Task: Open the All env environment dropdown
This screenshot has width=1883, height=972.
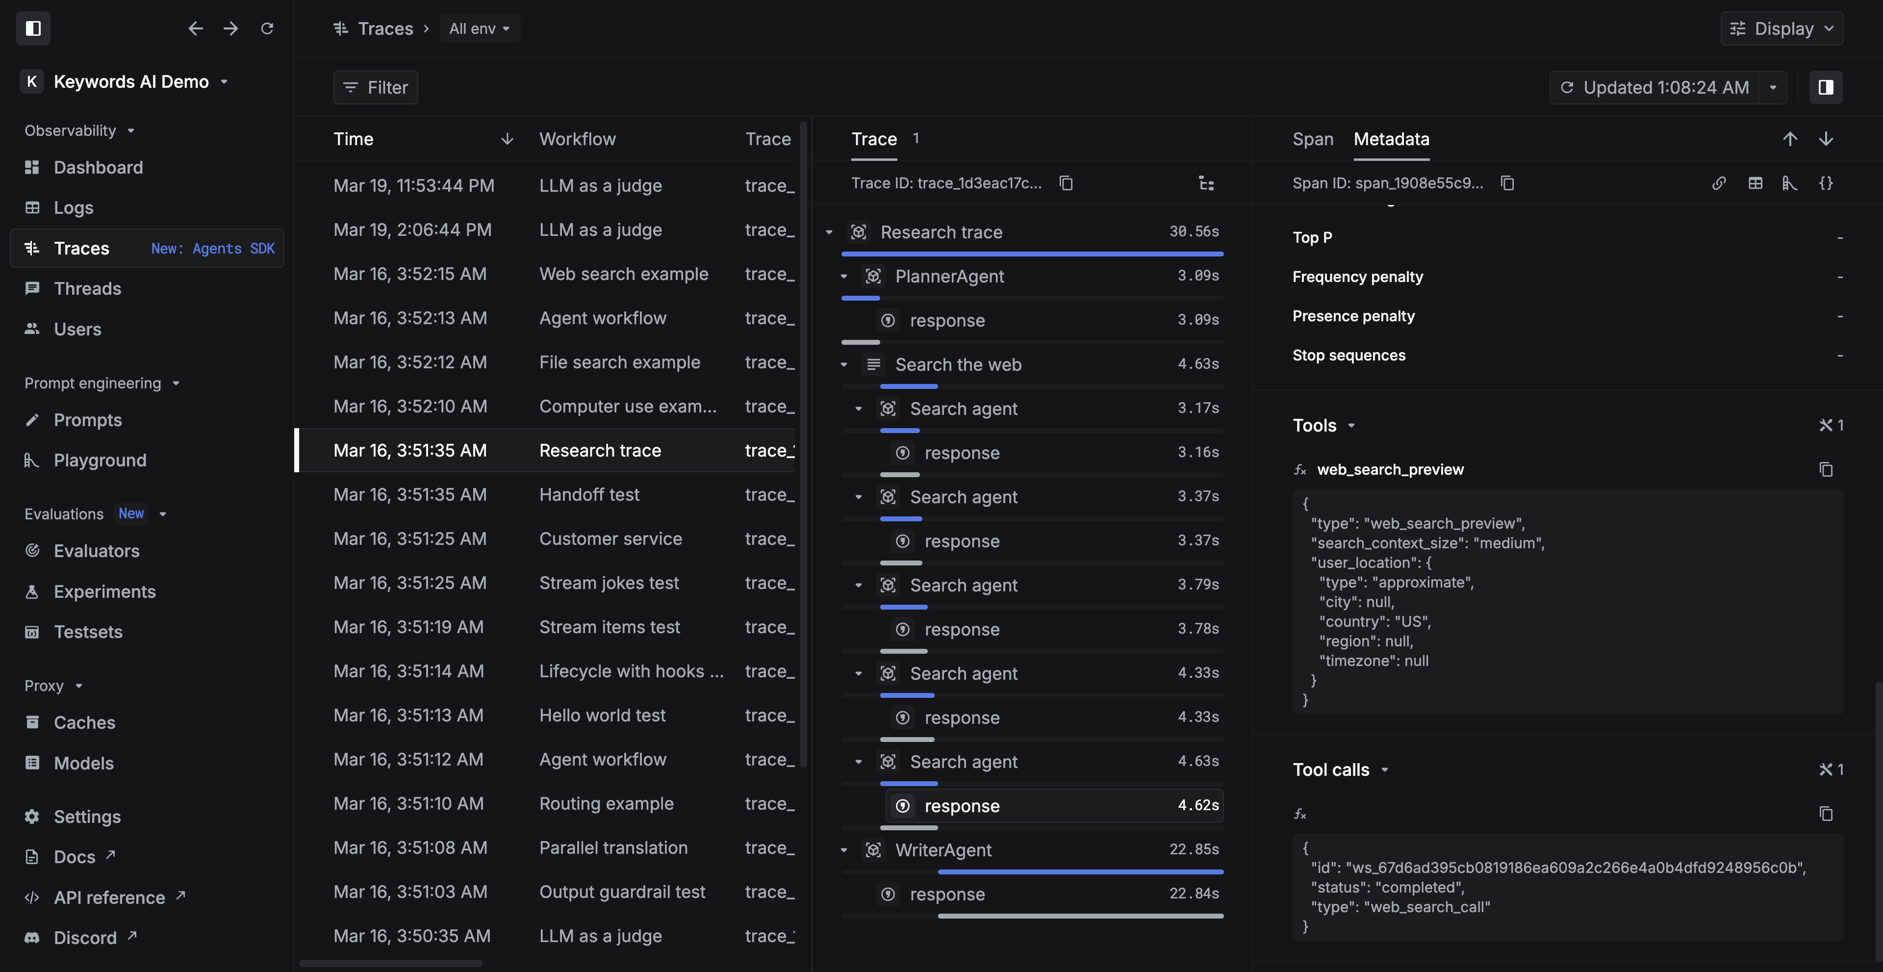Action: pos(479,28)
